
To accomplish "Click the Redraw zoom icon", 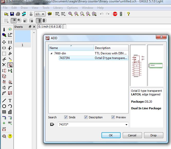I will pos(88,14).
